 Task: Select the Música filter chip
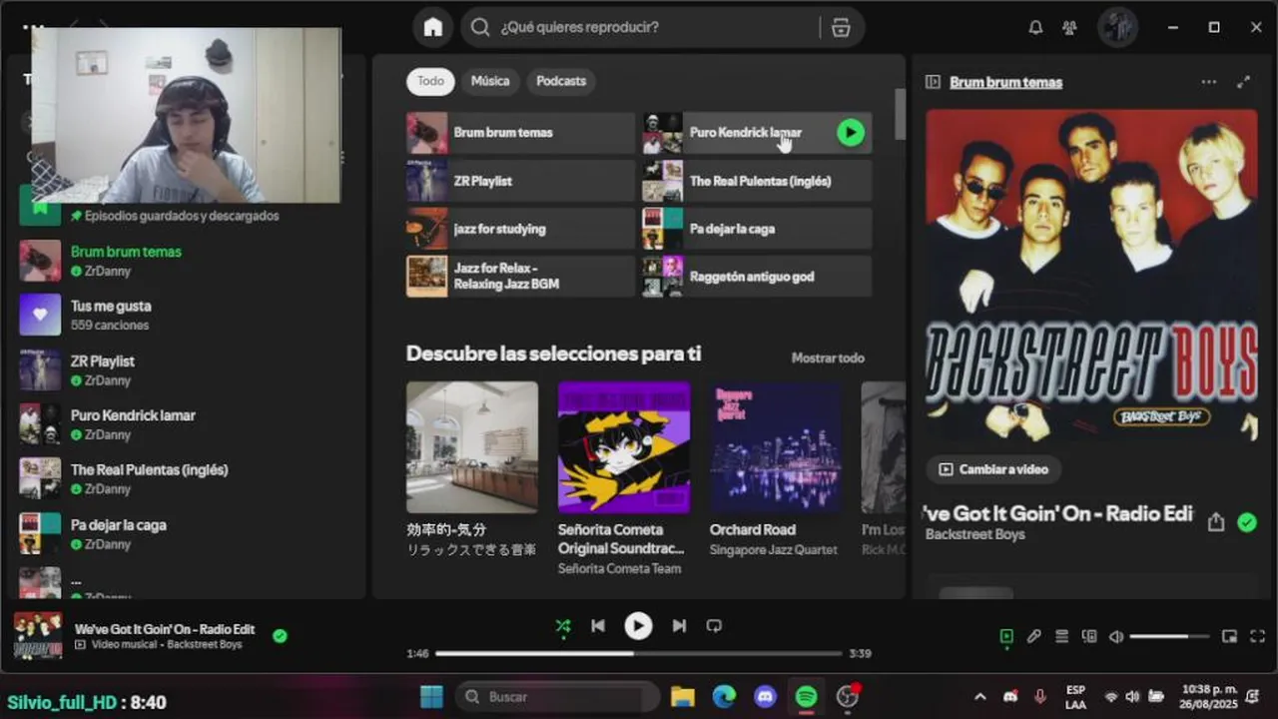point(490,81)
